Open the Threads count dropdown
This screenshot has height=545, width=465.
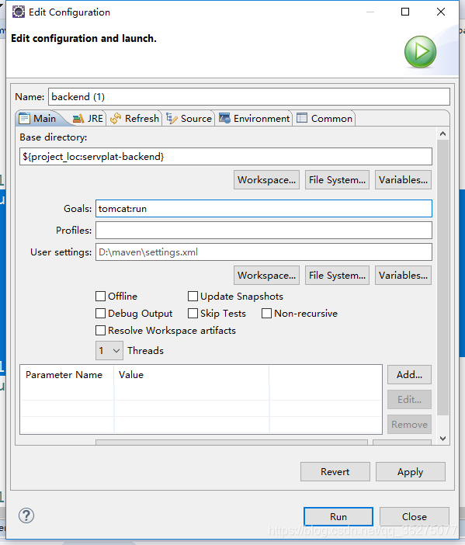point(109,351)
